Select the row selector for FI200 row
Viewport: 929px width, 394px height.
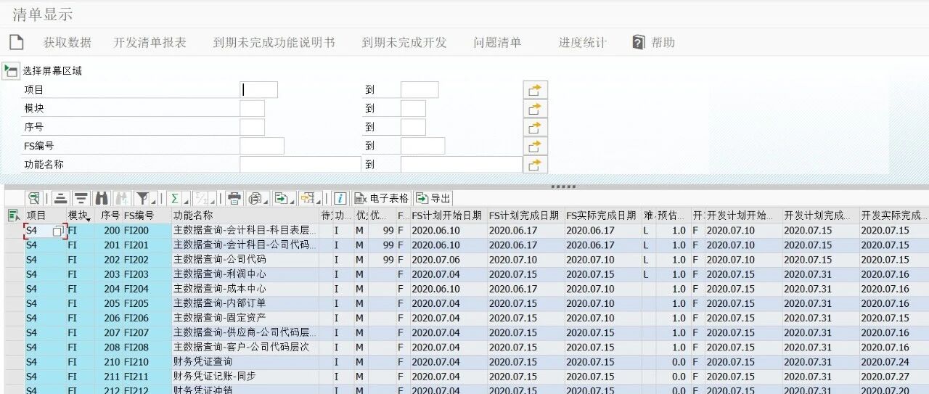13,231
